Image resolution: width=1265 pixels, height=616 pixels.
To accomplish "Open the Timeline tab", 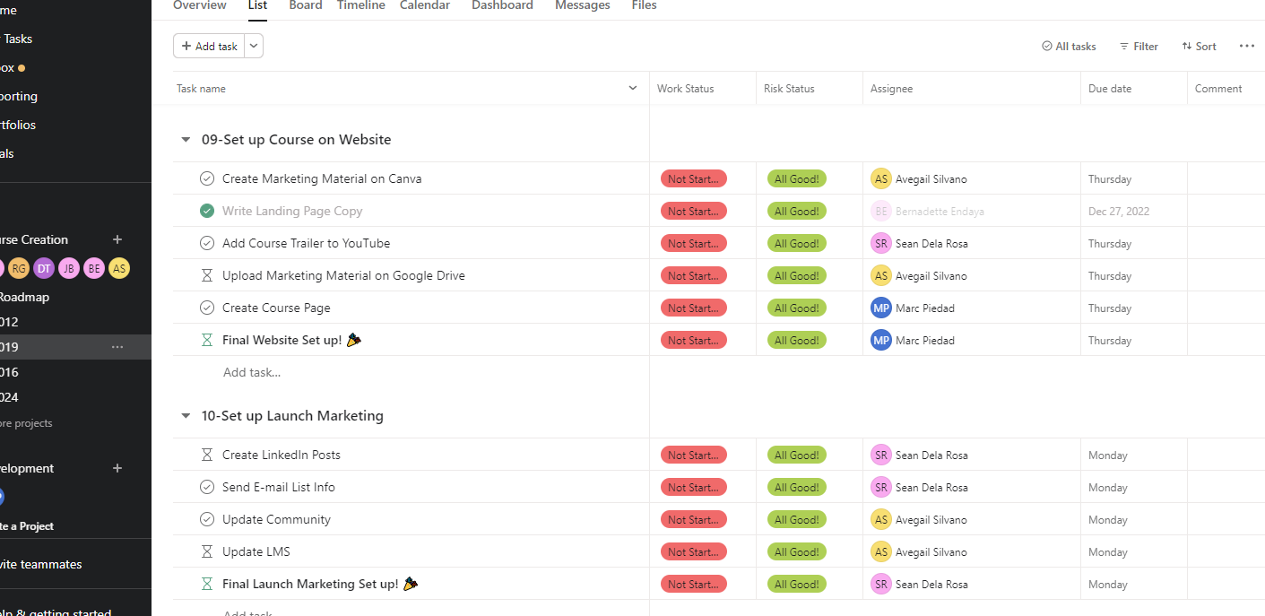I will (360, 5).
